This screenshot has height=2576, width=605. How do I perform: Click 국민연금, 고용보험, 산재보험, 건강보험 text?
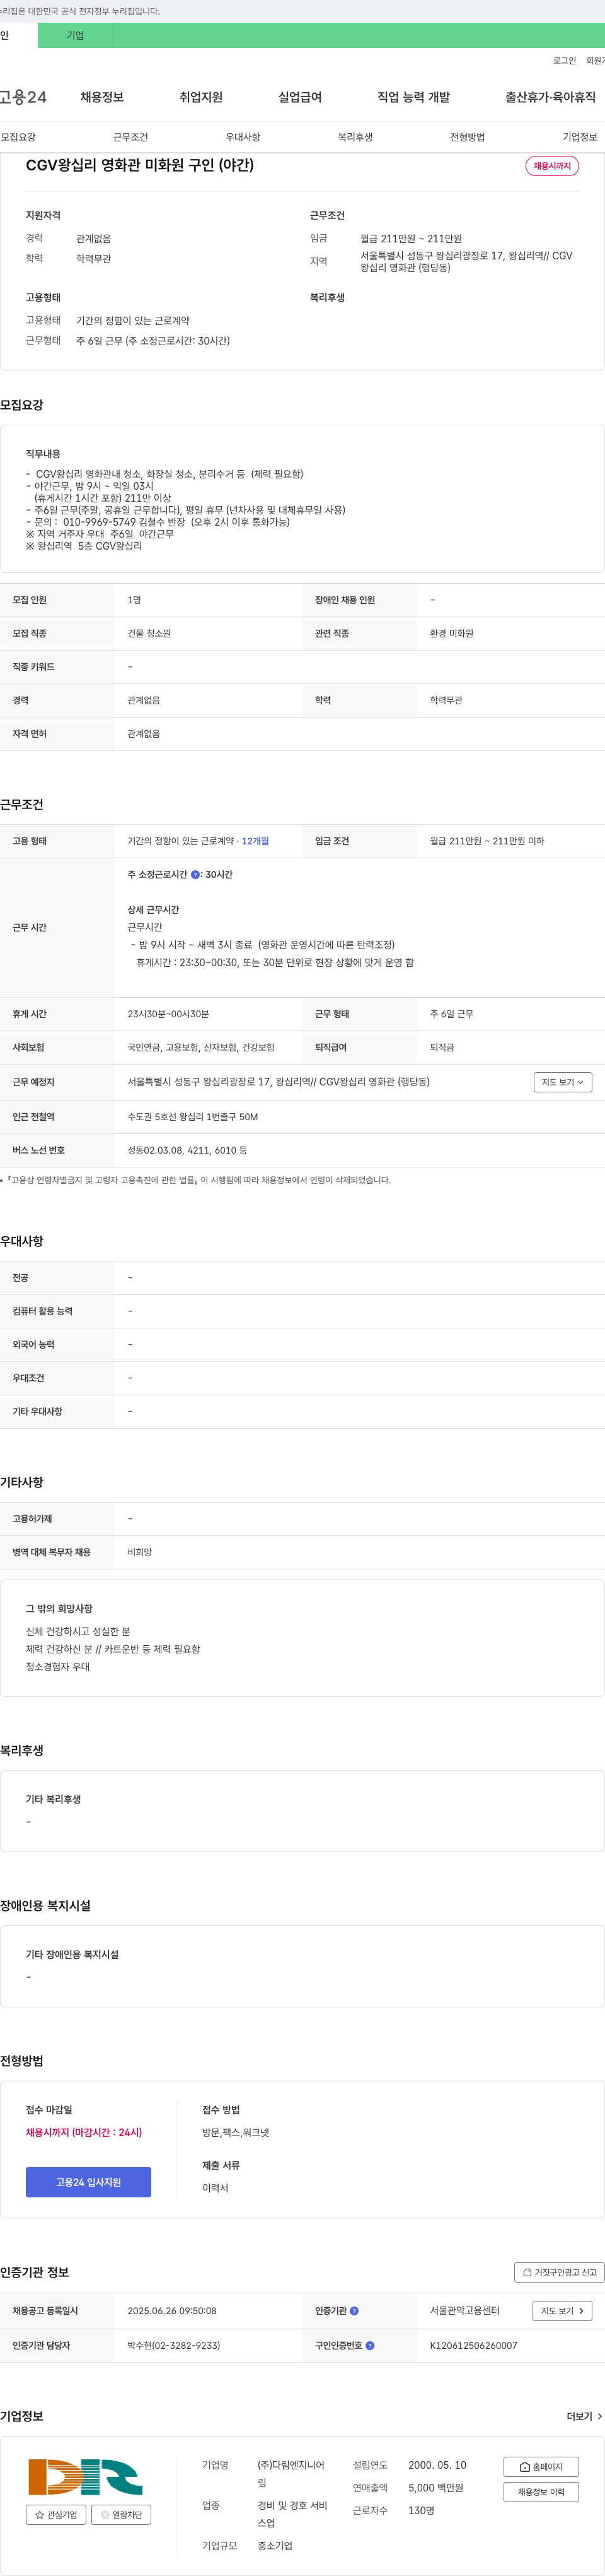200,1047
